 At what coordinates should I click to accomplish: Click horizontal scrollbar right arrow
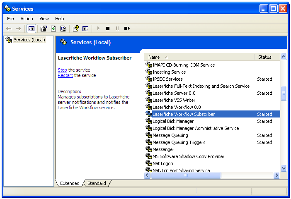point(276,175)
